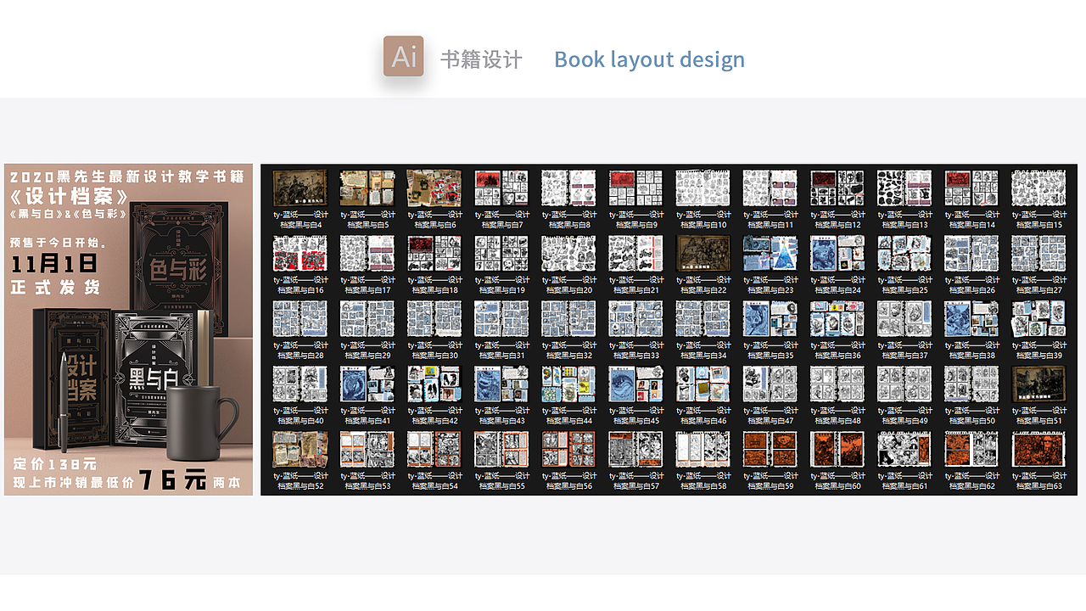Select thumbnail 设计档案黑与白52

click(x=299, y=449)
